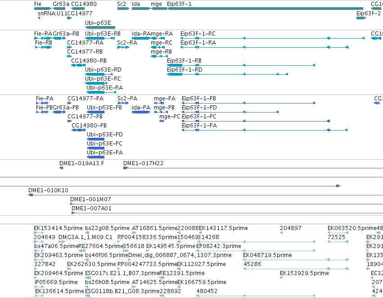383x298 pixels.
Task: Click the Sc2 gene feature
Action: pyautogui.click(x=123, y=9)
